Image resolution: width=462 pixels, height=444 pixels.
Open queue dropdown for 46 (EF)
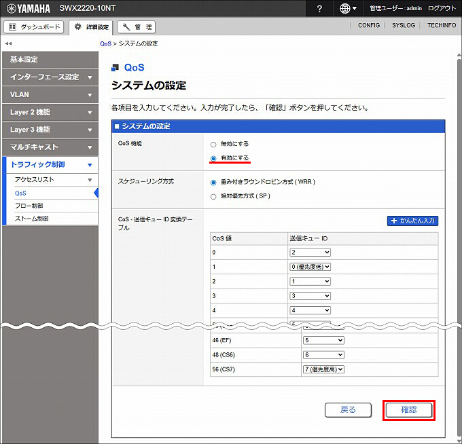coord(323,340)
